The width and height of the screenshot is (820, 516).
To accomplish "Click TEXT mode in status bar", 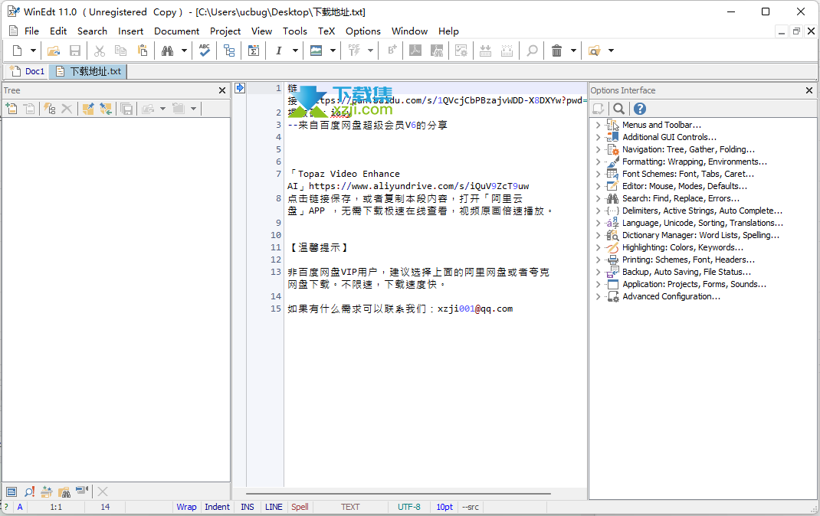I will click(x=350, y=507).
